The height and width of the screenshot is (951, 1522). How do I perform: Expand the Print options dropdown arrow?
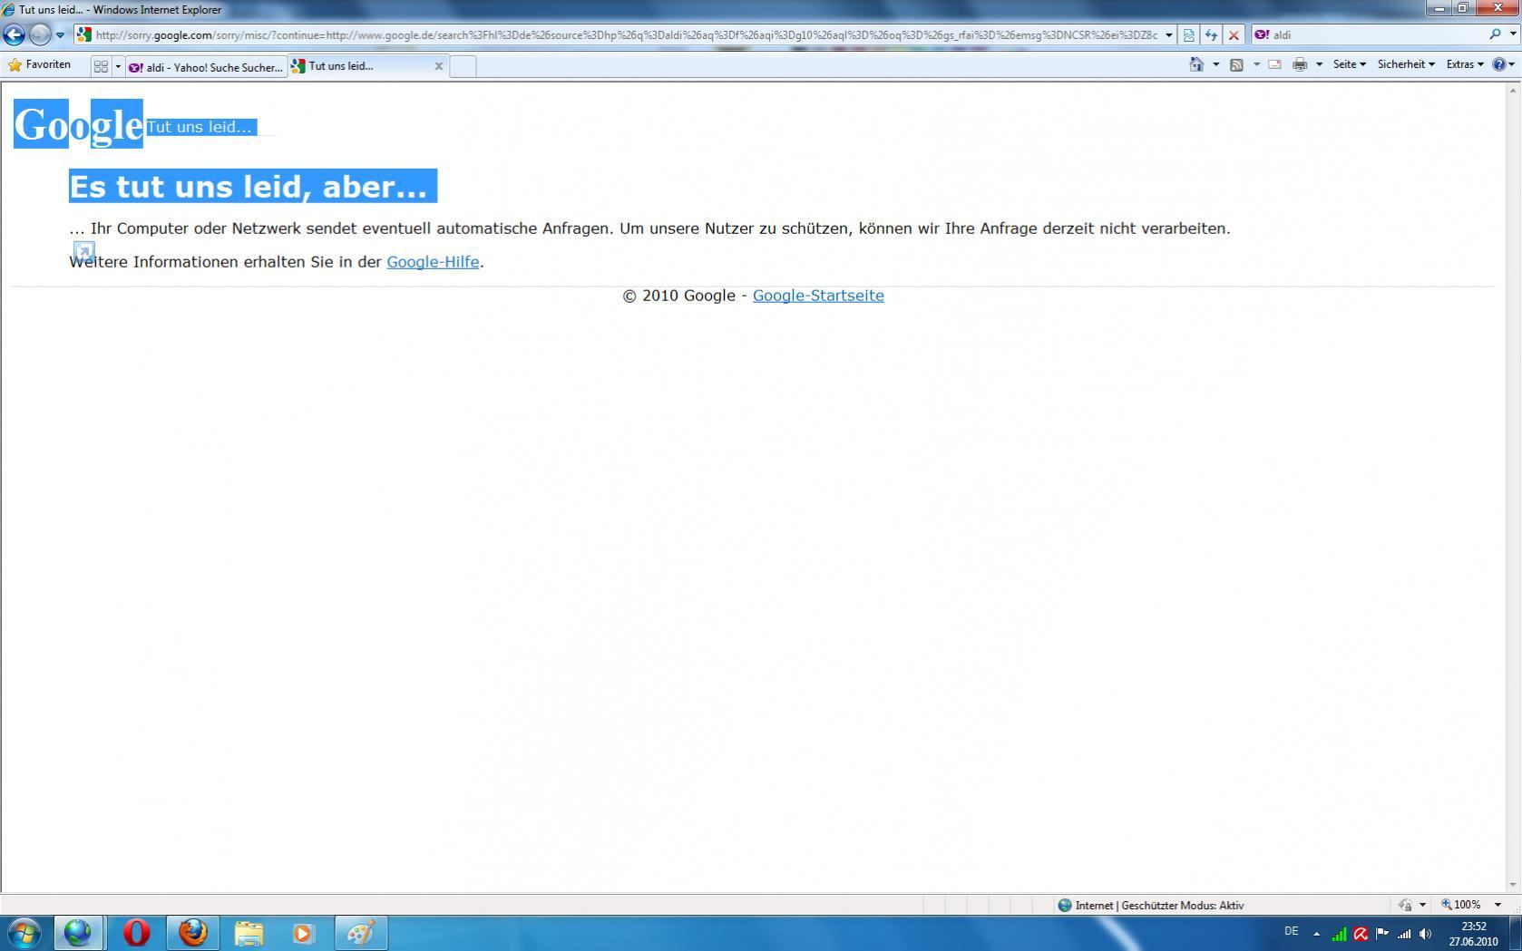[1319, 64]
